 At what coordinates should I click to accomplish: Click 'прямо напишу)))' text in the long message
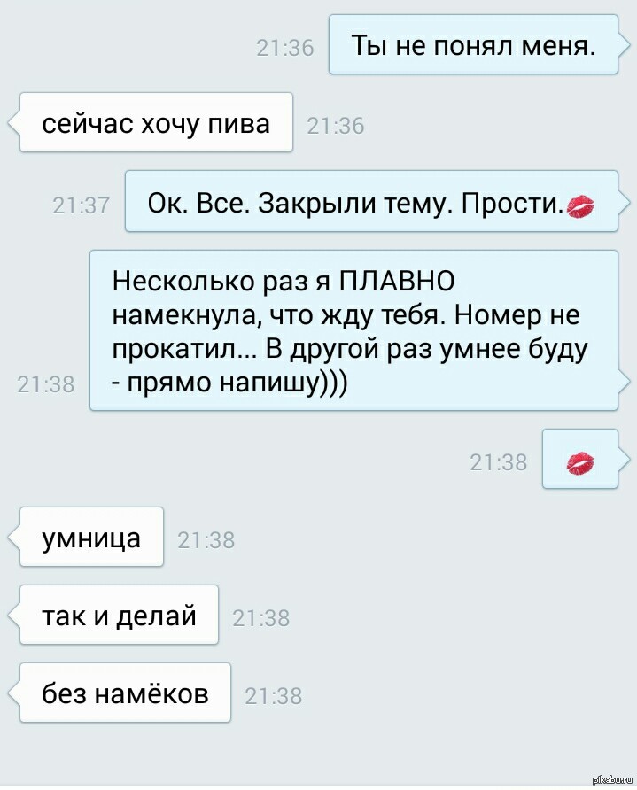237,383
